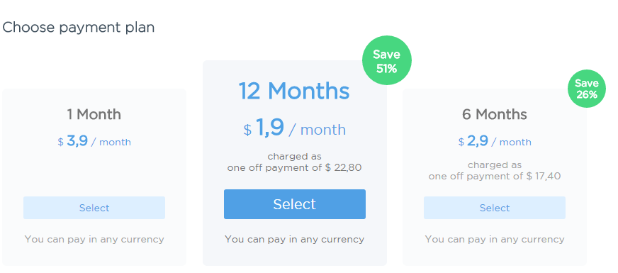Click currency note under 12 Months plan
Screen dimensions: 618x273
coord(294,239)
